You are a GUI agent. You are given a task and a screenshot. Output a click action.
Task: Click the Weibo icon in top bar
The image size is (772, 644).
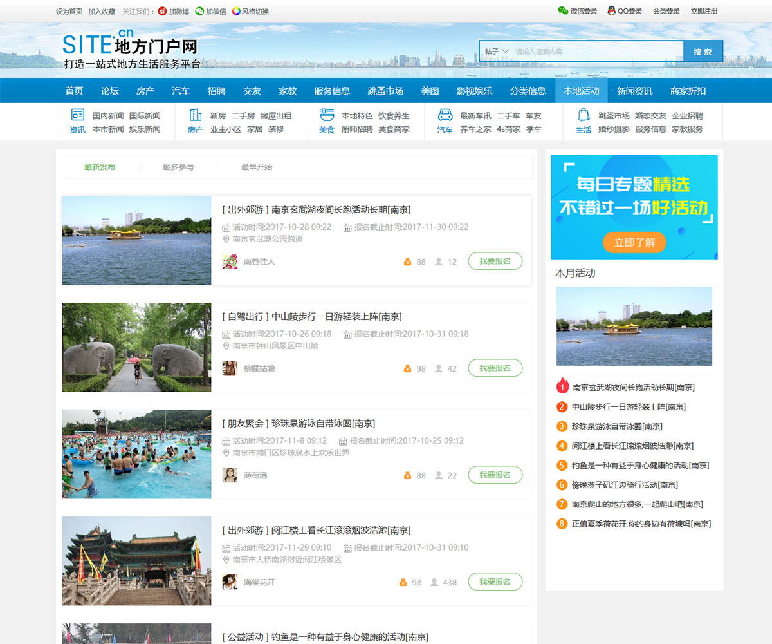(162, 11)
